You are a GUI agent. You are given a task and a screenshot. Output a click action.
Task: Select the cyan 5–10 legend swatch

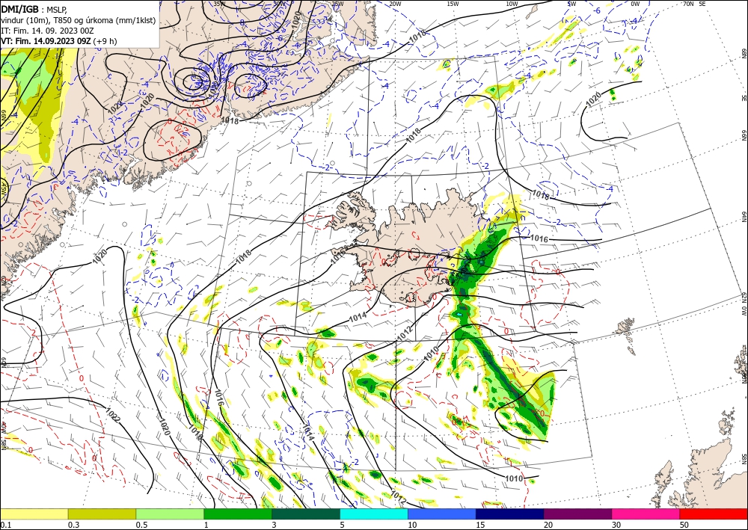click(374, 514)
